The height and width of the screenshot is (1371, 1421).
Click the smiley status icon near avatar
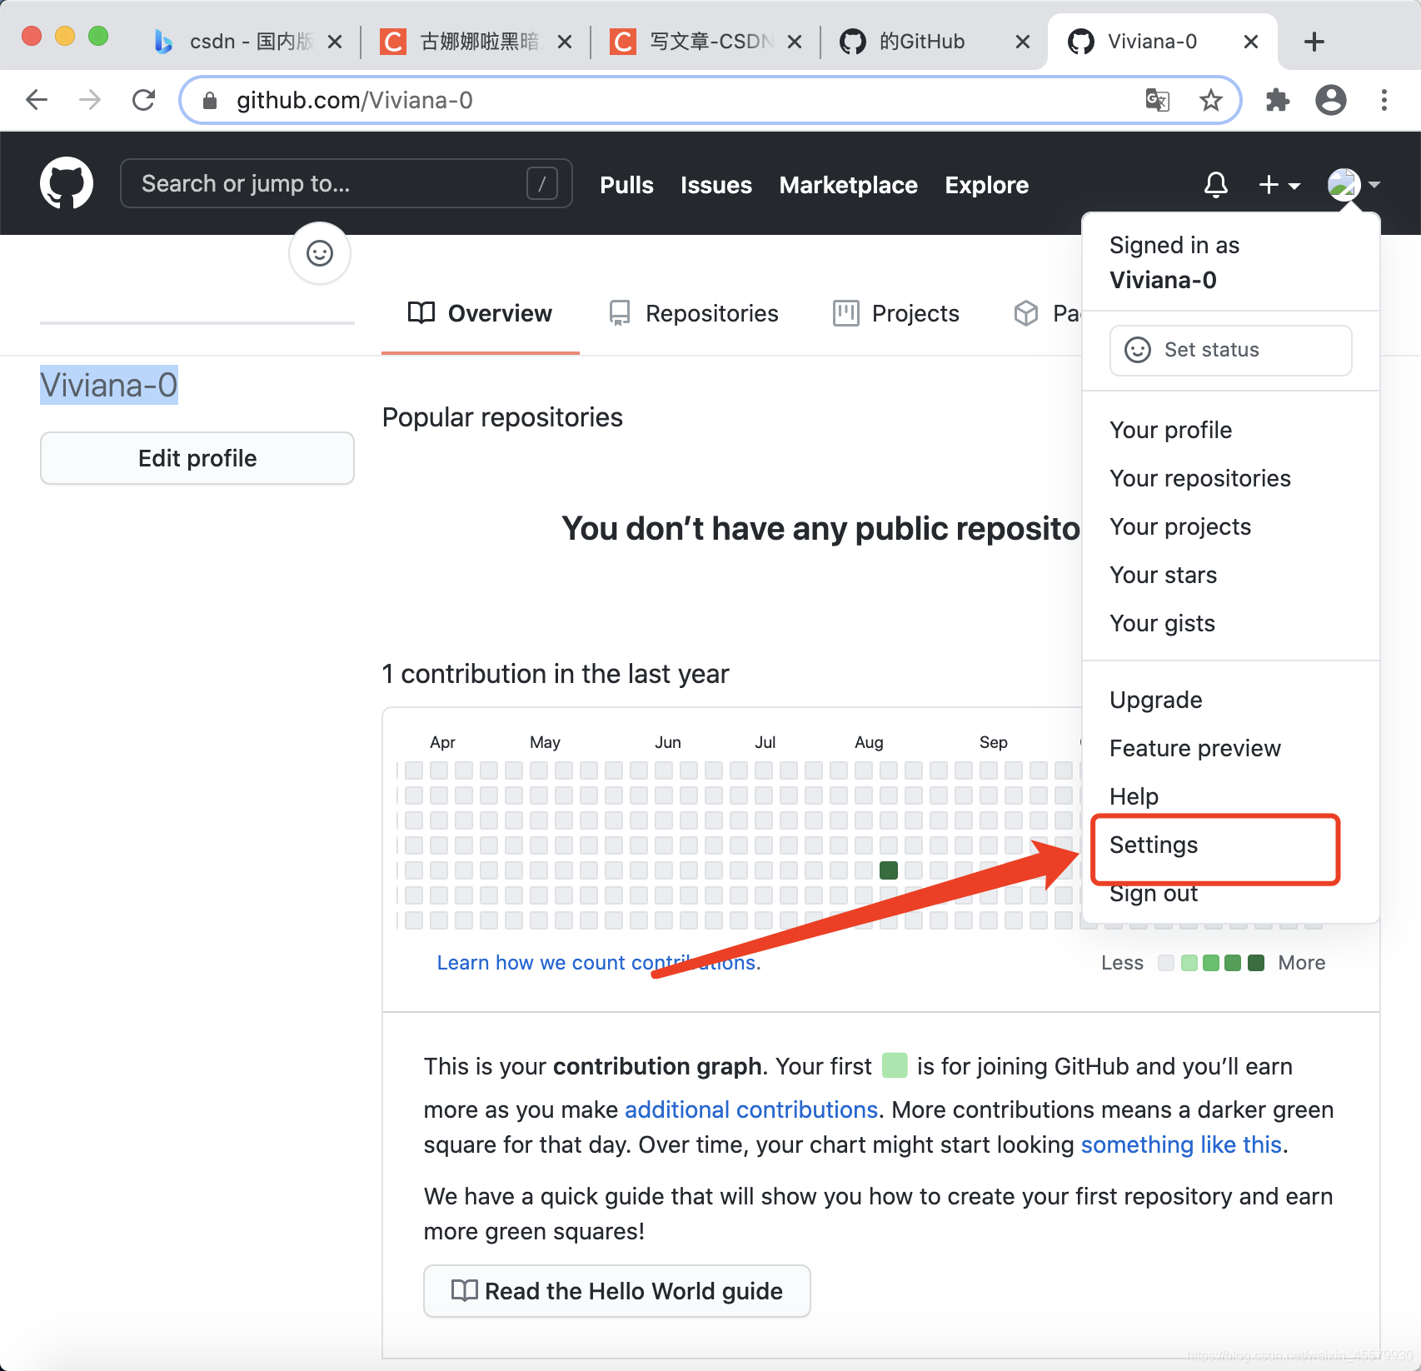point(320,253)
